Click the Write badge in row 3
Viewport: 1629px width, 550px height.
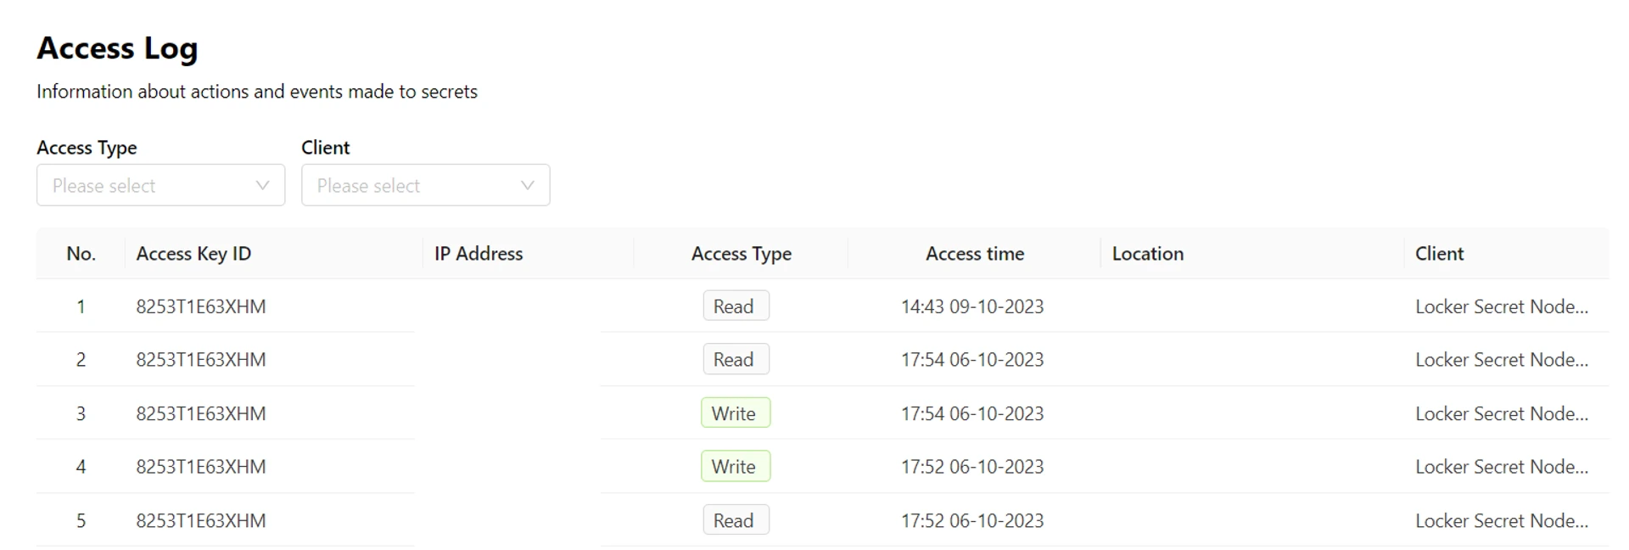(x=735, y=412)
